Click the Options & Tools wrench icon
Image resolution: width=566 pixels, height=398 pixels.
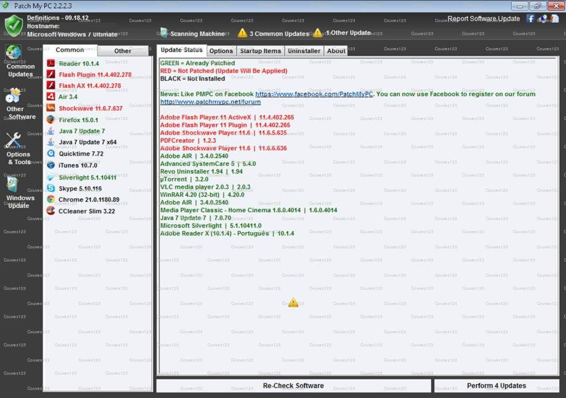[x=13, y=140]
